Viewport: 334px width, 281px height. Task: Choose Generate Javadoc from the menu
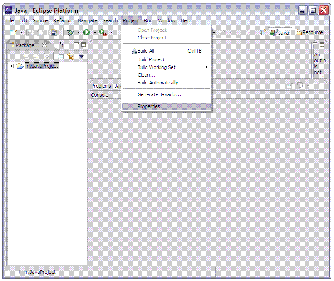[160, 94]
